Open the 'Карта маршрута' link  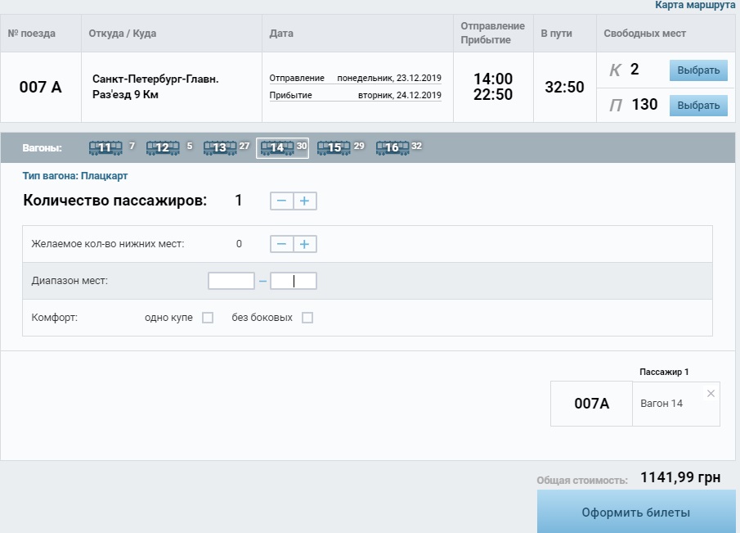coord(696,5)
